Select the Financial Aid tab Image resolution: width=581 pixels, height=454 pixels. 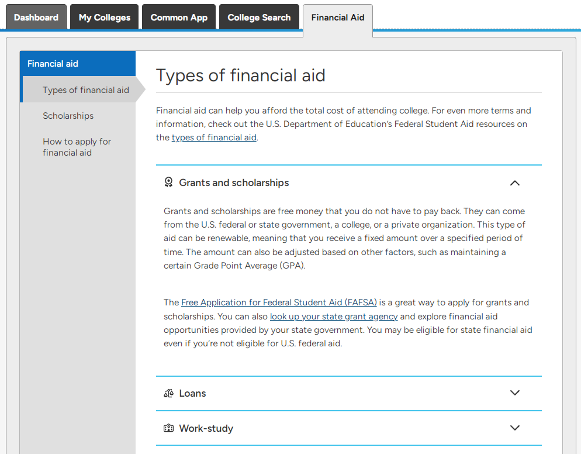338,18
